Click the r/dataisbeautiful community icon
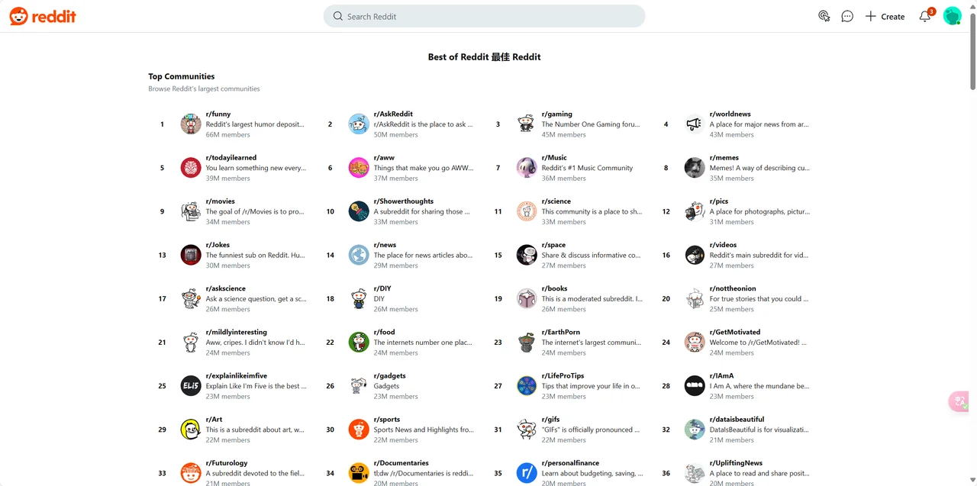 coord(695,430)
